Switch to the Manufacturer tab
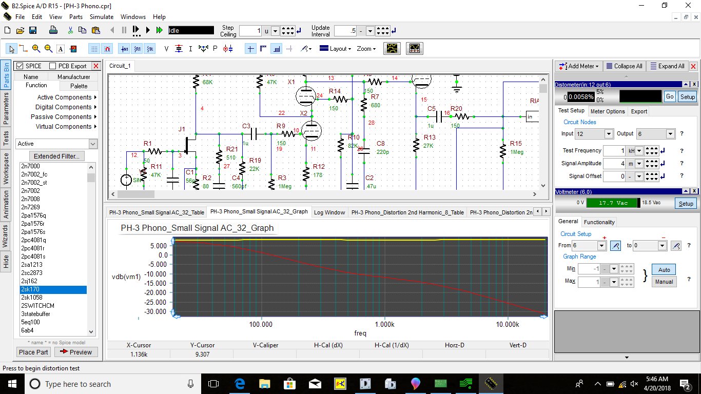This screenshot has width=701, height=394. (x=74, y=77)
